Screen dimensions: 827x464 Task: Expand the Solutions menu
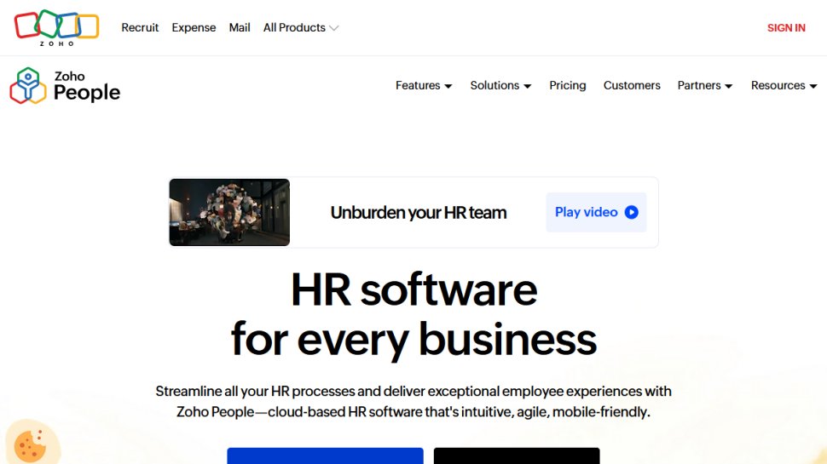coord(500,85)
